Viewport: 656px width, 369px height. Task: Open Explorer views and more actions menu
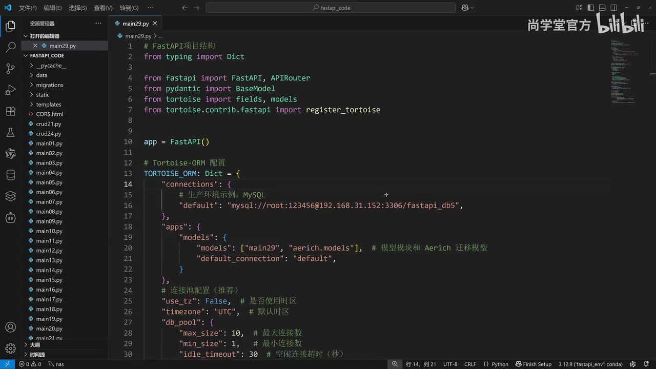coord(98,24)
